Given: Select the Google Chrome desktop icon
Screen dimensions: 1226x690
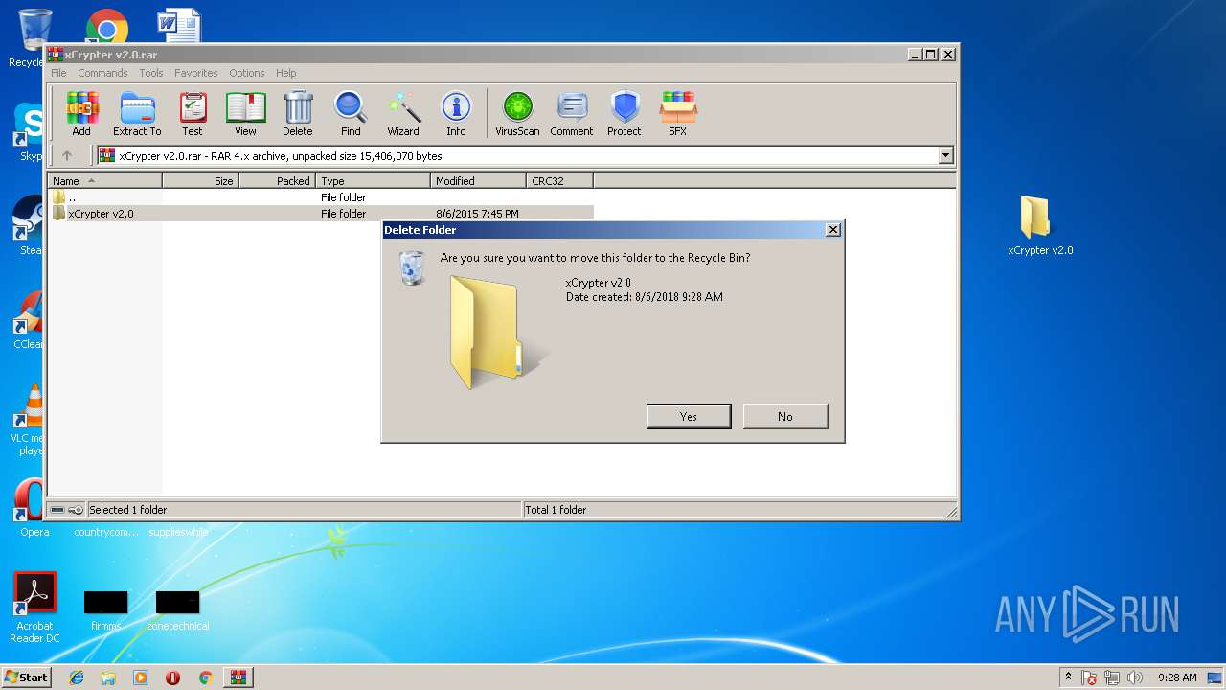Looking at the screenshot, I should click(106, 27).
